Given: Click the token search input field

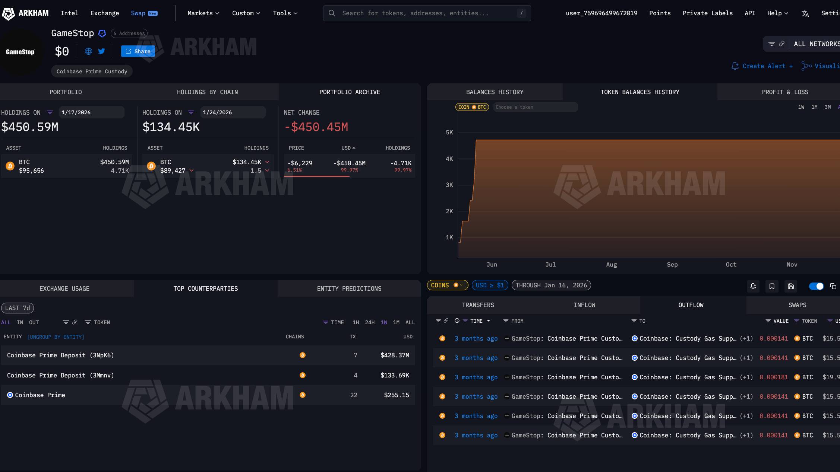Looking at the screenshot, I should (x=535, y=107).
